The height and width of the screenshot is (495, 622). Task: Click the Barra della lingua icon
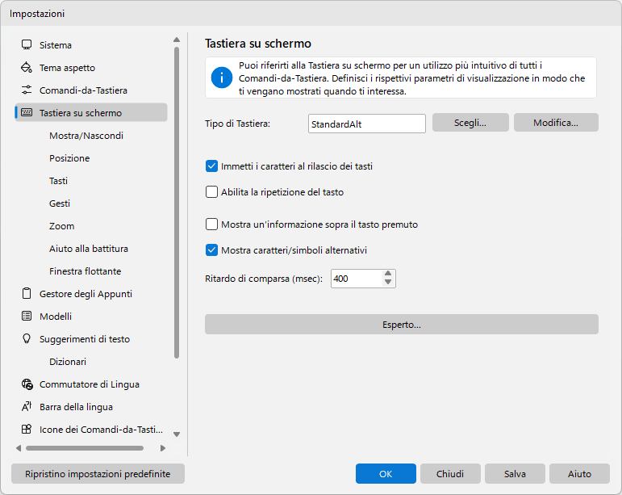tap(27, 407)
